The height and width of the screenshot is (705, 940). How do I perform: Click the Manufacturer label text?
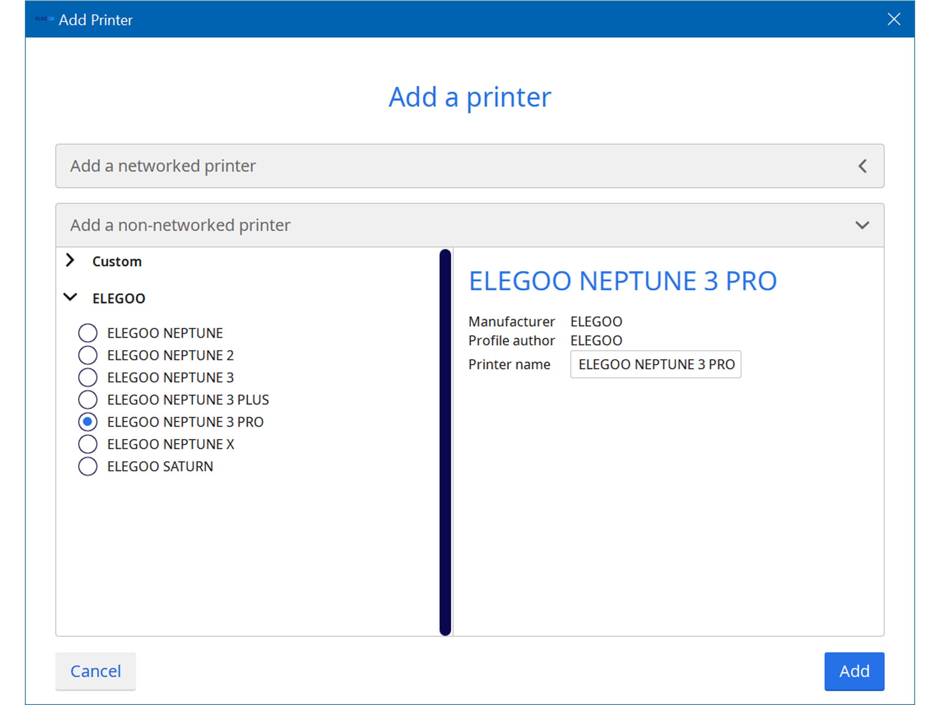pos(511,321)
